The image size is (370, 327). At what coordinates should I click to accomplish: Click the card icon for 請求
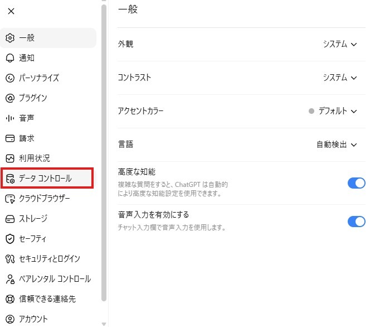10,138
